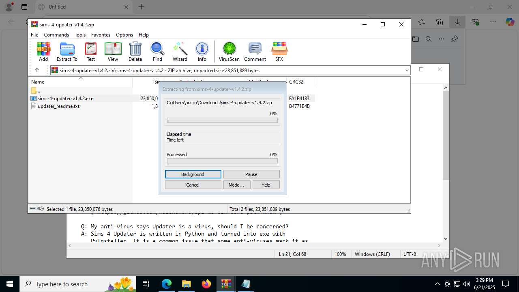Cancel the extraction
The width and height of the screenshot is (519, 292).
(x=193, y=185)
